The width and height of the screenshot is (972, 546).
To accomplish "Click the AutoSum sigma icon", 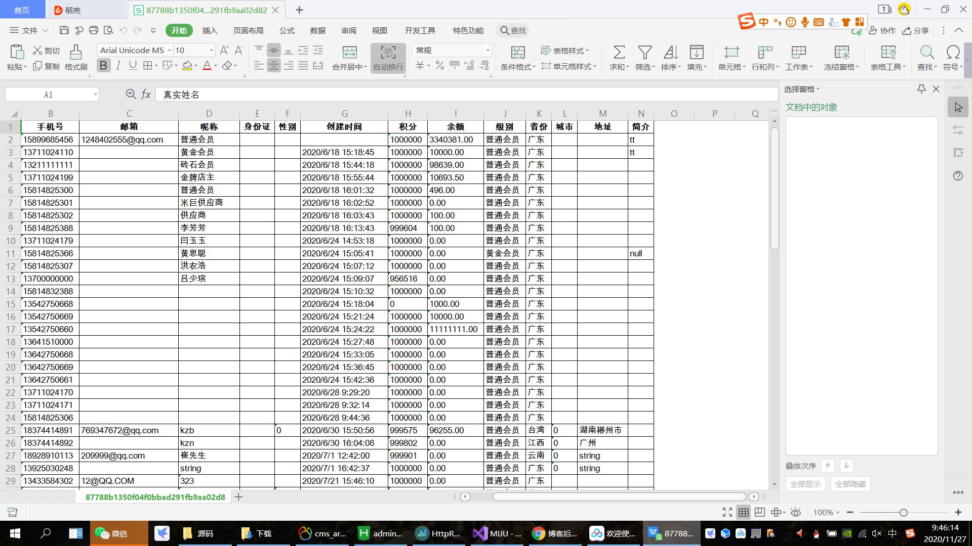I will pos(619,53).
